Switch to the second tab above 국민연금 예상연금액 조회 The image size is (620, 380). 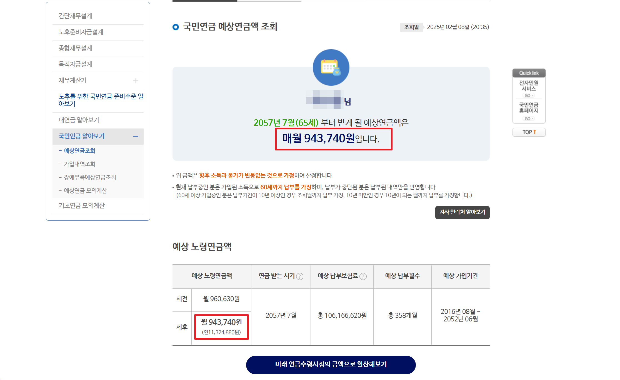tap(269, 1)
